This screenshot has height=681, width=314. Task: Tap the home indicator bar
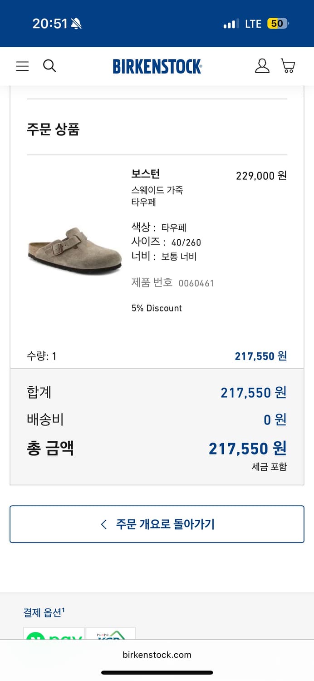157,672
